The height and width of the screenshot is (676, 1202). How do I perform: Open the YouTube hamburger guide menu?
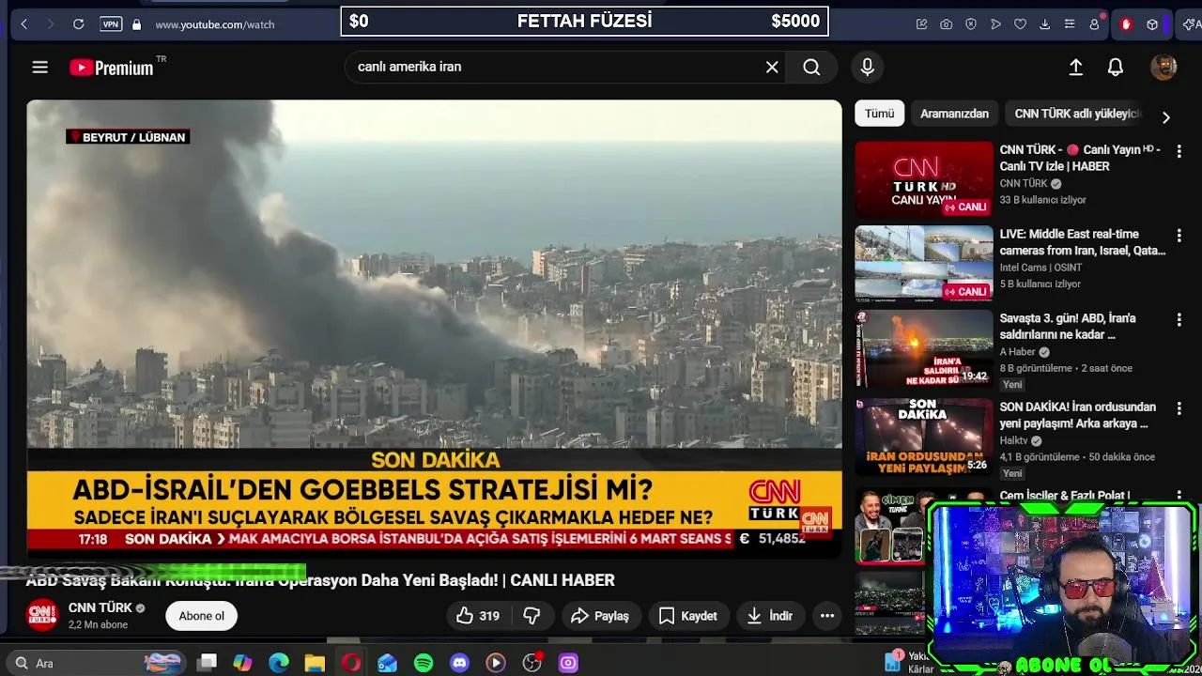tap(39, 67)
